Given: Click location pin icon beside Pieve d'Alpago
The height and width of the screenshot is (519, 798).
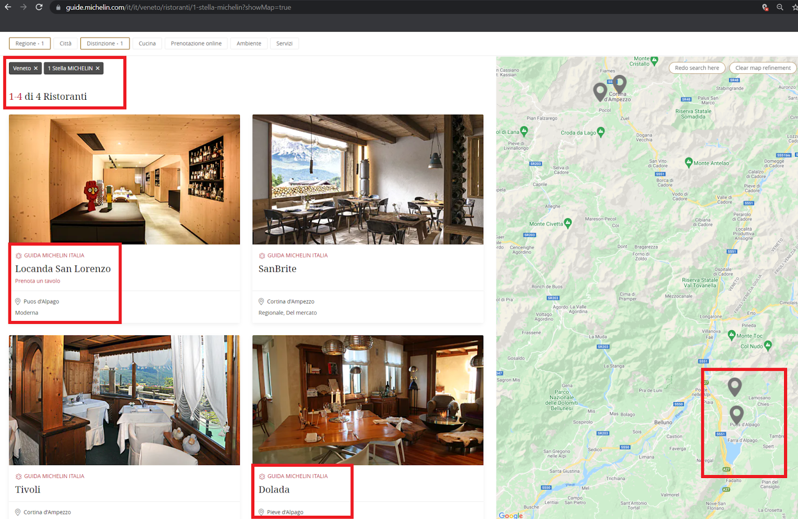Looking at the screenshot, I should [x=261, y=512].
